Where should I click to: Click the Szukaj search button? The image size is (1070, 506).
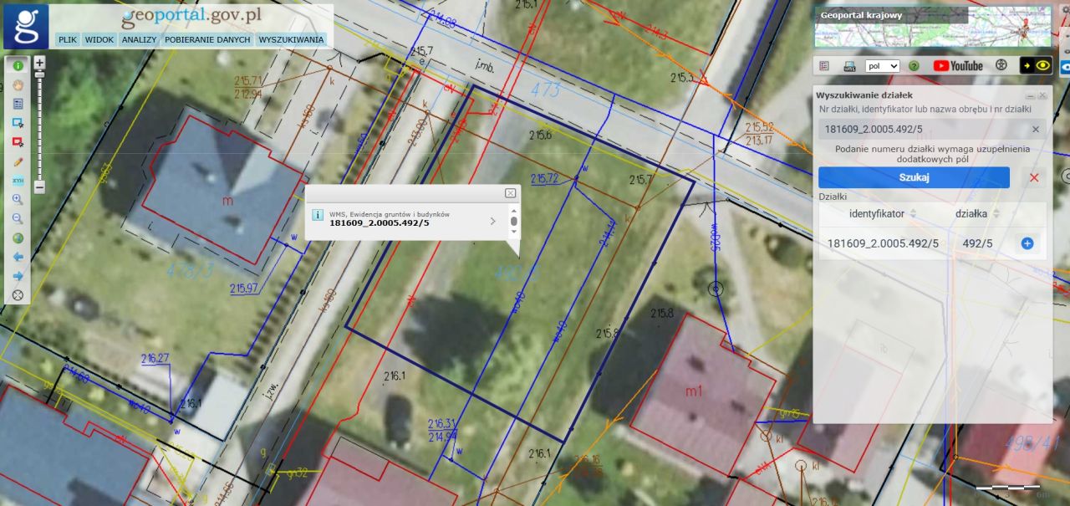click(x=914, y=177)
